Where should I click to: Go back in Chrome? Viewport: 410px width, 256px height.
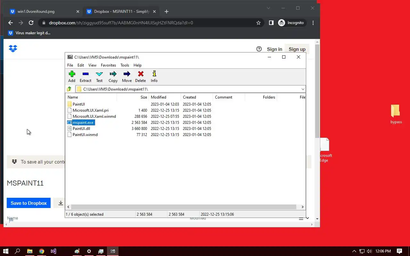(11, 23)
